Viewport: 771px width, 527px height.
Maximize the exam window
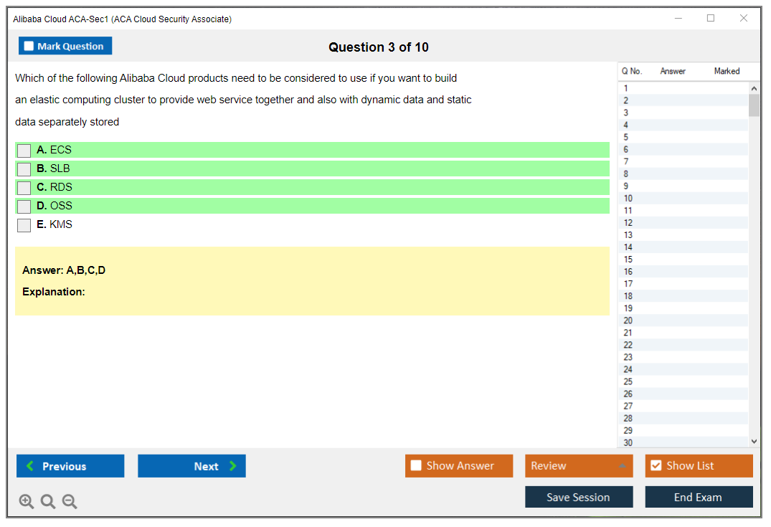click(711, 19)
